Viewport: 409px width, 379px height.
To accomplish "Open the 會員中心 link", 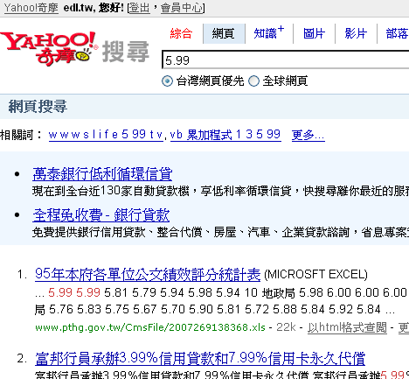I will pyautogui.click(x=182, y=8).
